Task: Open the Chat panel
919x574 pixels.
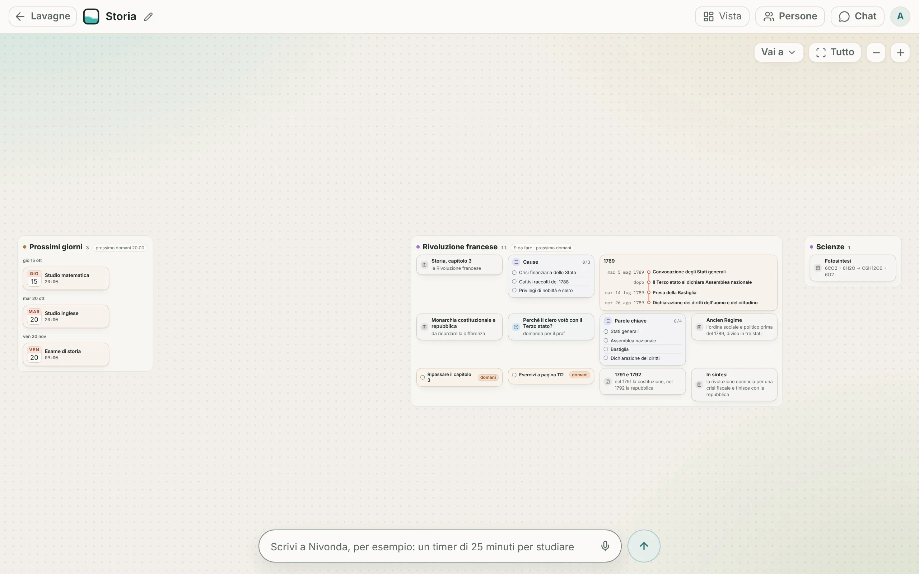Action: 858,17
